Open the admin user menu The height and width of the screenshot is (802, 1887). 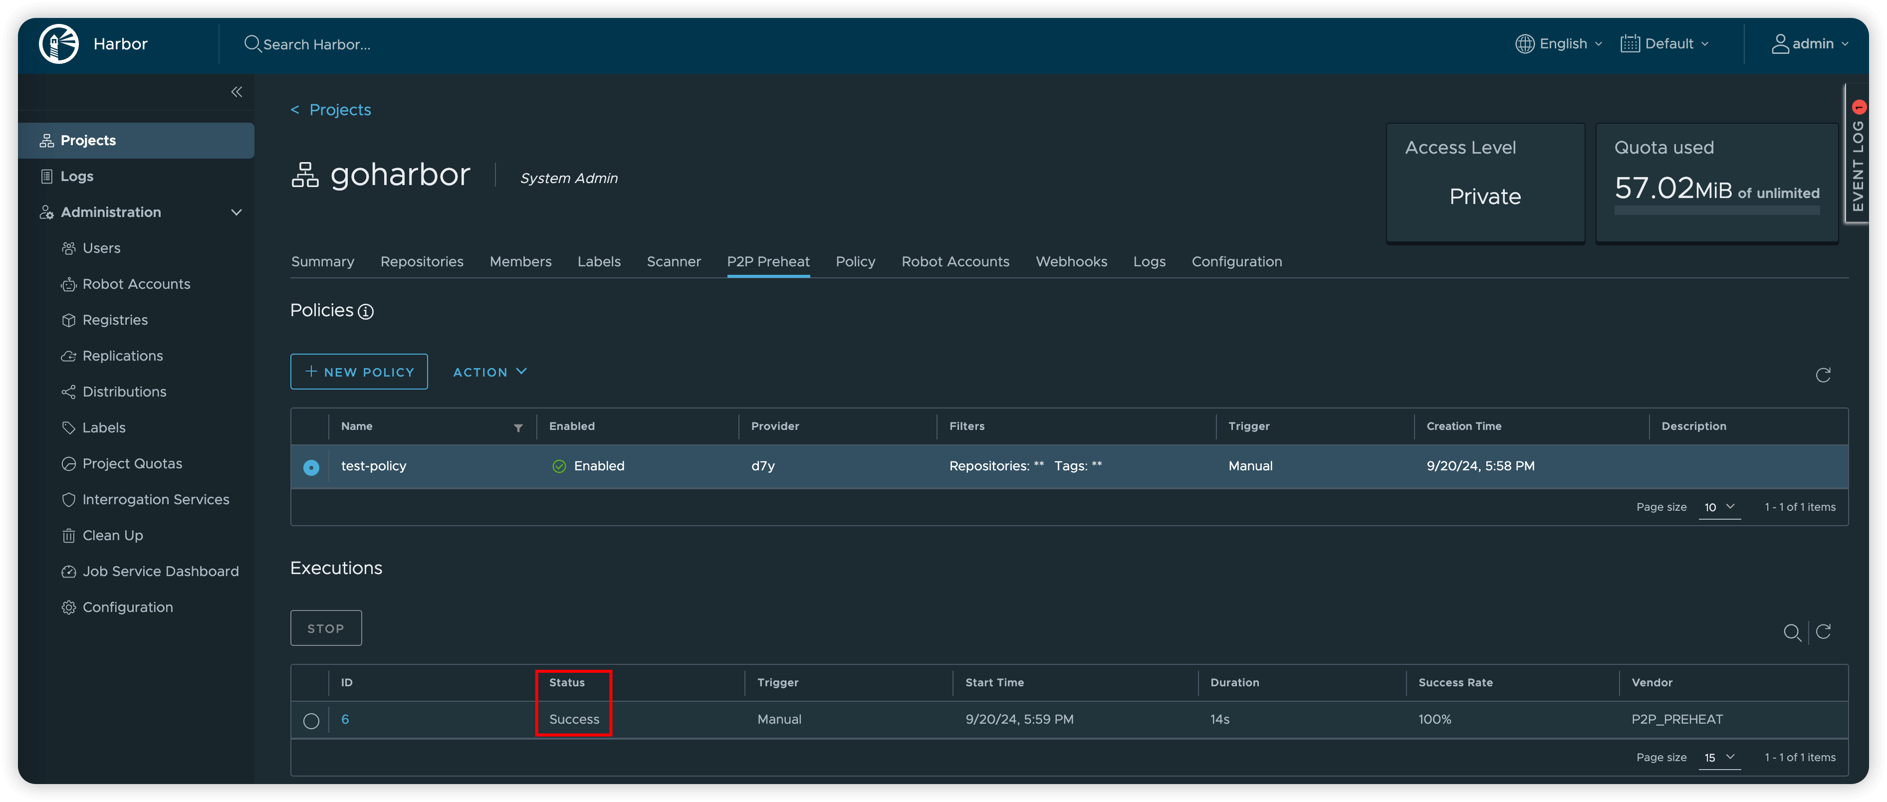(x=1809, y=44)
